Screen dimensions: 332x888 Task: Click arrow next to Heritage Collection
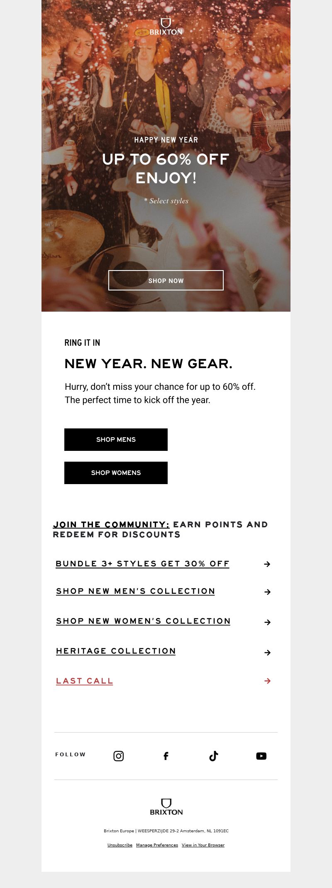(x=268, y=652)
